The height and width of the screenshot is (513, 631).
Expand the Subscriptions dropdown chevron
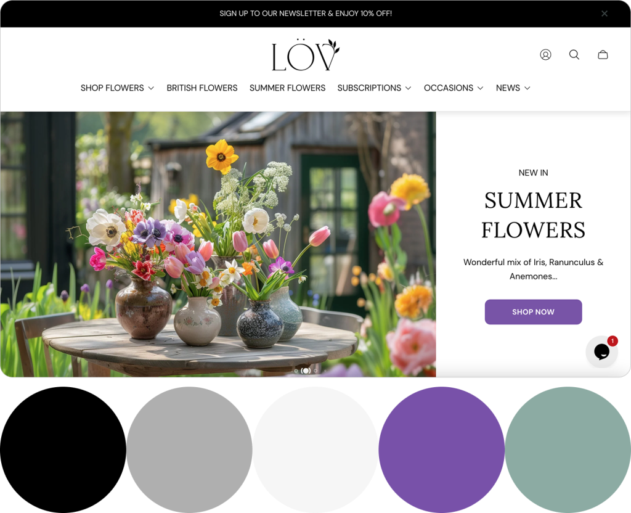click(408, 88)
